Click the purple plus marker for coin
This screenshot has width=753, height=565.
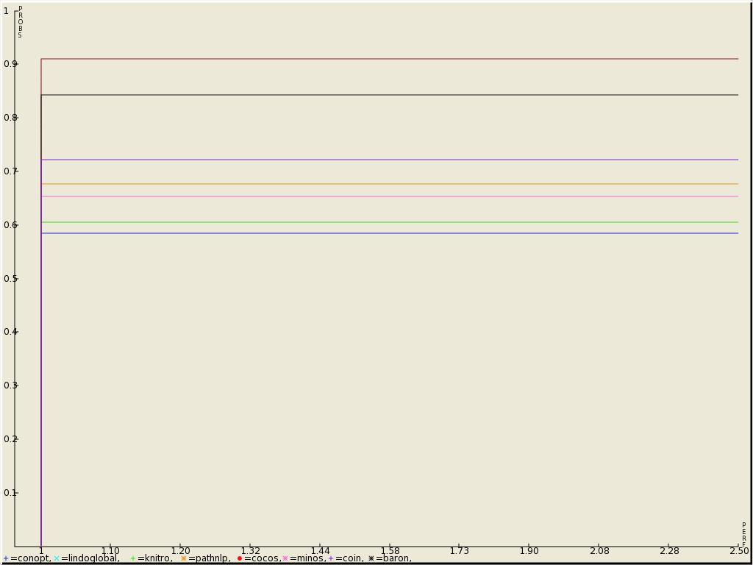point(331,558)
